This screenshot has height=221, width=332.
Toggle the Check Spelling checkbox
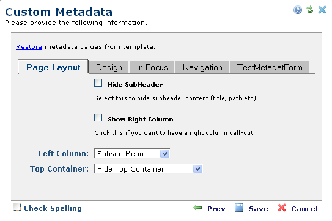point(17,207)
